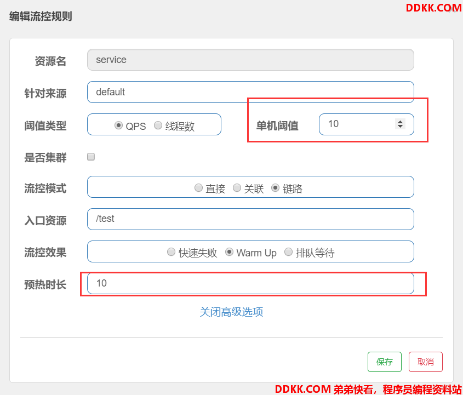
Task: Collapse options via 关闭高级选项 link
Action: click(231, 312)
